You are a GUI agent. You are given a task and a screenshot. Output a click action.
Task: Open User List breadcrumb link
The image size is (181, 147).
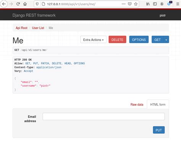point(38,28)
